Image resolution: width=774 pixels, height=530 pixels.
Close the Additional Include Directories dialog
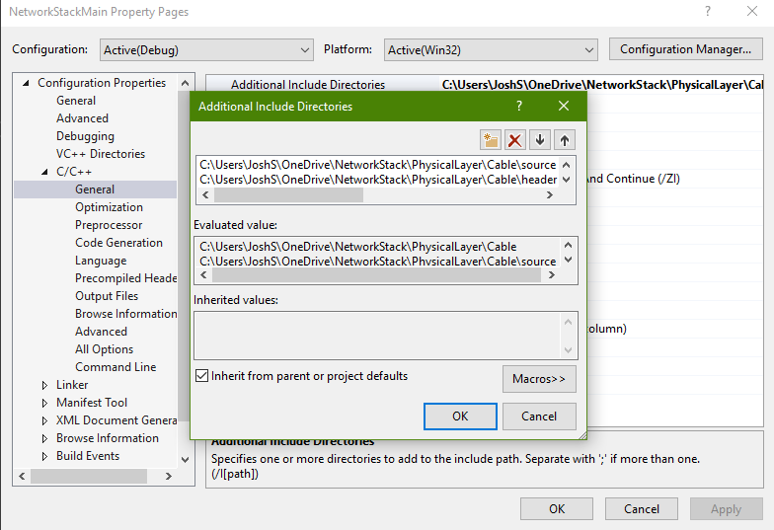click(564, 106)
